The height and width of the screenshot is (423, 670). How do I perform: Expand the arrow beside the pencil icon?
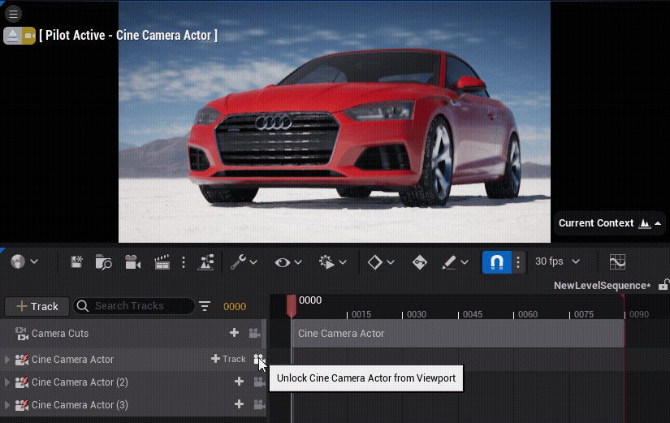coord(465,262)
